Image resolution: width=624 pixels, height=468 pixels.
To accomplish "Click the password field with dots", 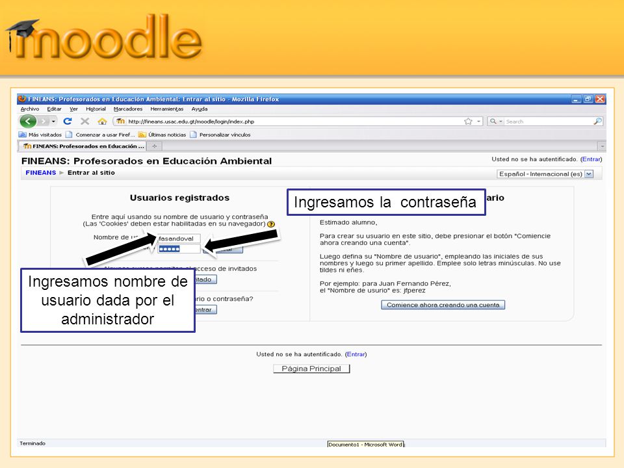I will click(x=179, y=249).
